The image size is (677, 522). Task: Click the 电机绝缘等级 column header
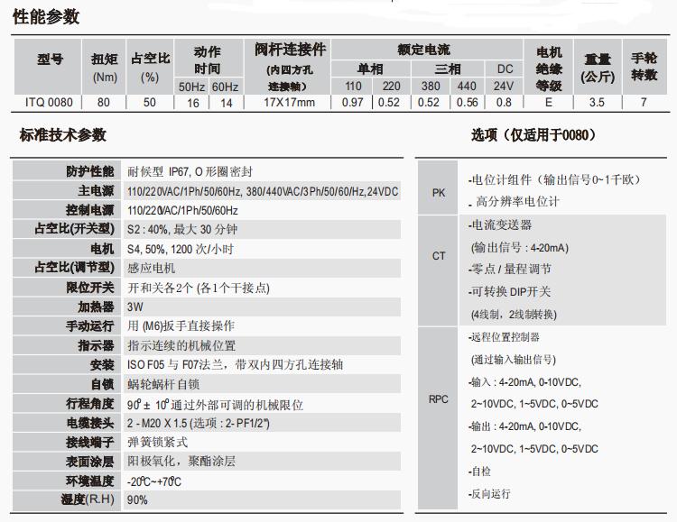click(x=549, y=67)
